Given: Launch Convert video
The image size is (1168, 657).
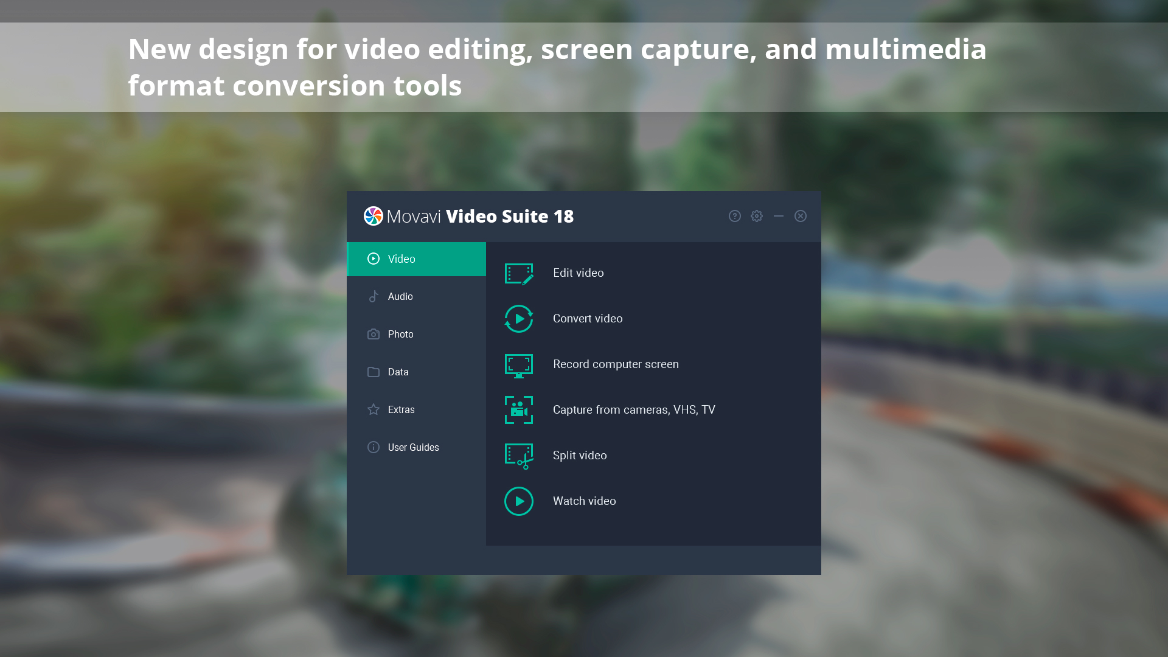Looking at the screenshot, I should coord(588,318).
